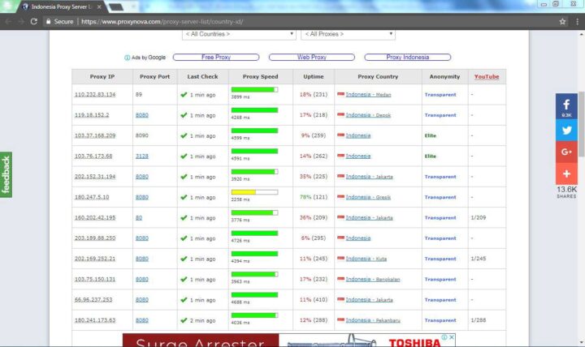Open the Chrome three-dot menu
Viewport: 585px width, 347px height.
tap(577, 22)
